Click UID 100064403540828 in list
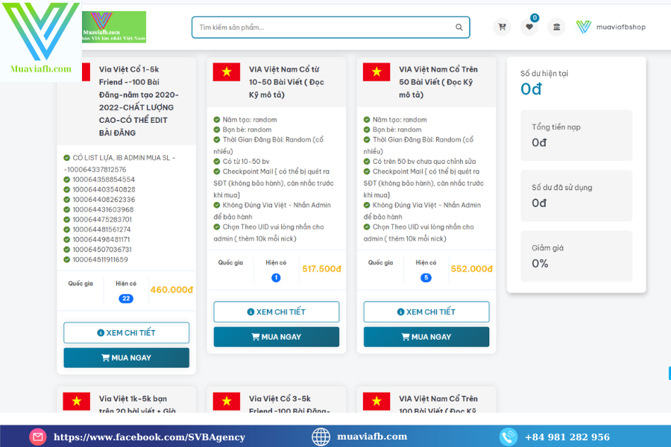Viewport: 671px width, 447px height. click(104, 189)
